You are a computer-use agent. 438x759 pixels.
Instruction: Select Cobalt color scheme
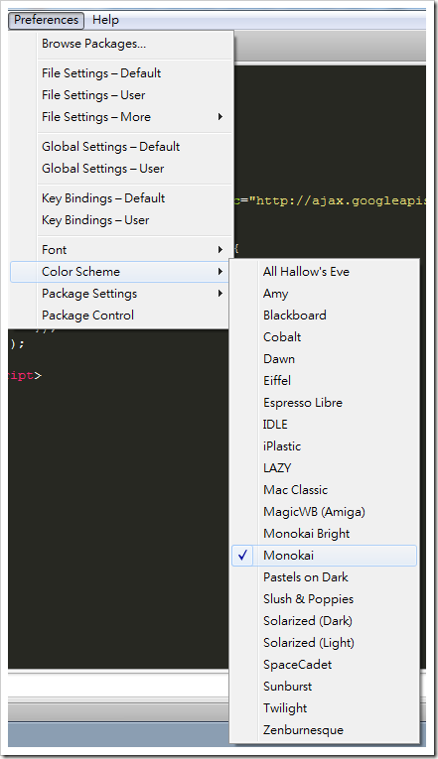tap(324, 337)
